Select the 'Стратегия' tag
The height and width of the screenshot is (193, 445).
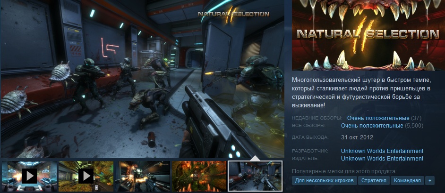pos(374,181)
